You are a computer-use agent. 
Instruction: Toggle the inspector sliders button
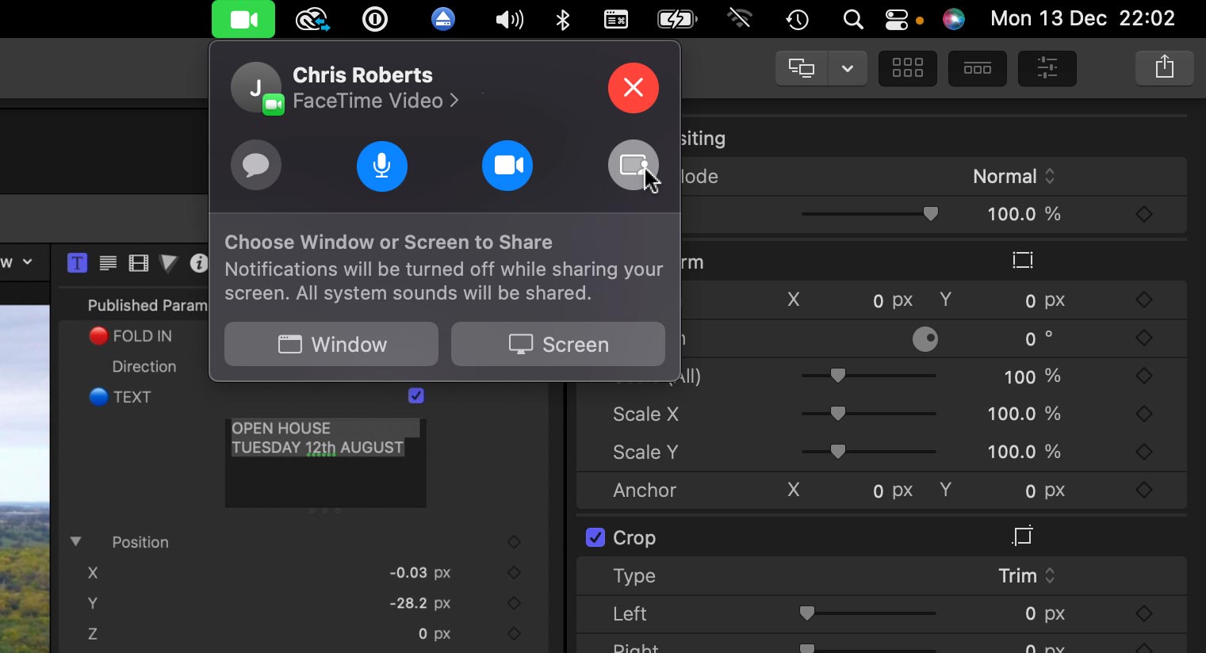1047,68
